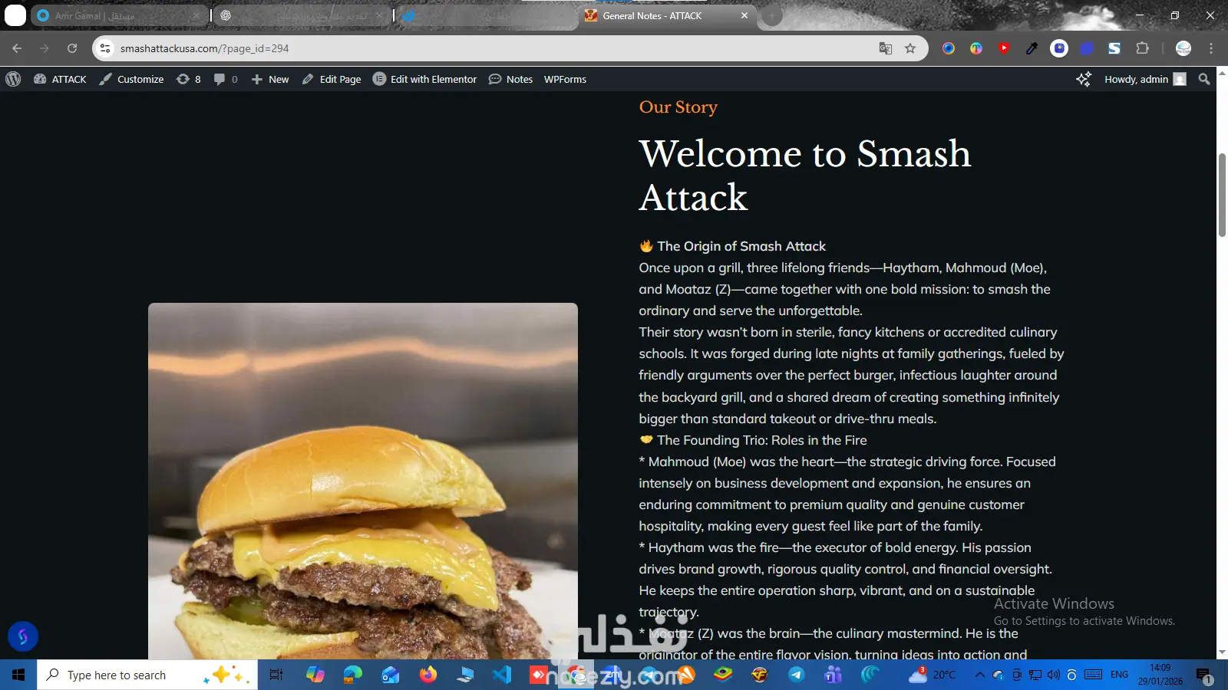This screenshot has width=1228, height=690.
Task: Open Task View on the taskbar
Action: coord(276,675)
